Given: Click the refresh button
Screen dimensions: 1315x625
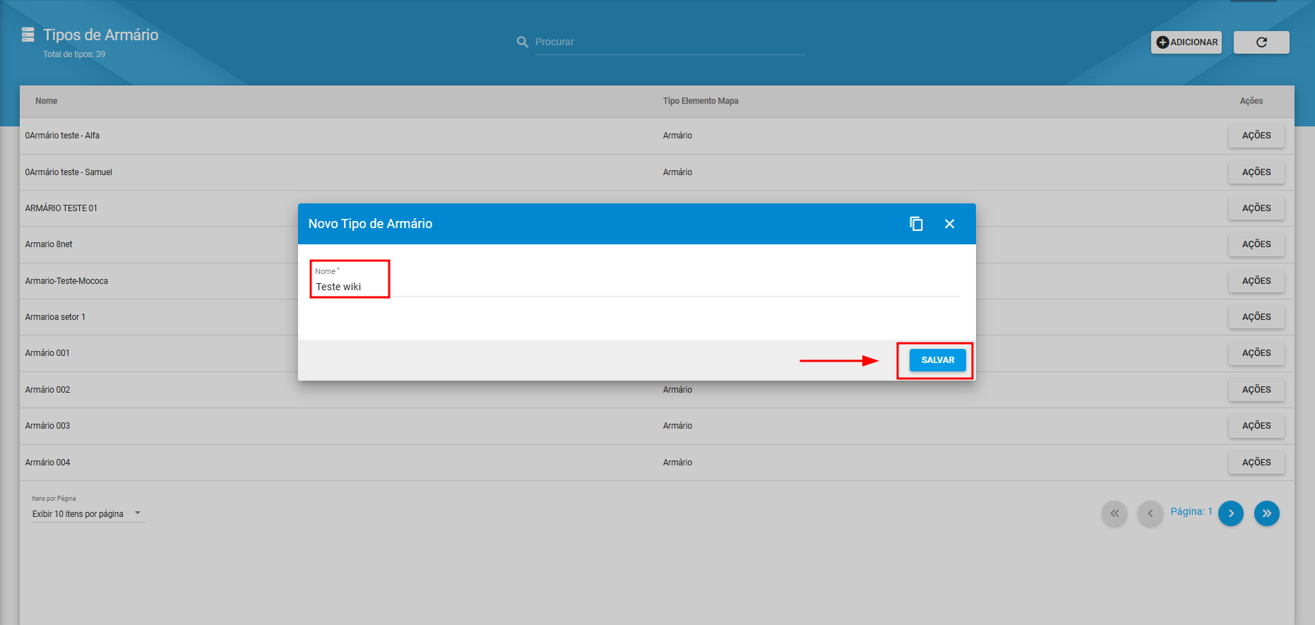Looking at the screenshot, I should click(x=1261, y=42).
